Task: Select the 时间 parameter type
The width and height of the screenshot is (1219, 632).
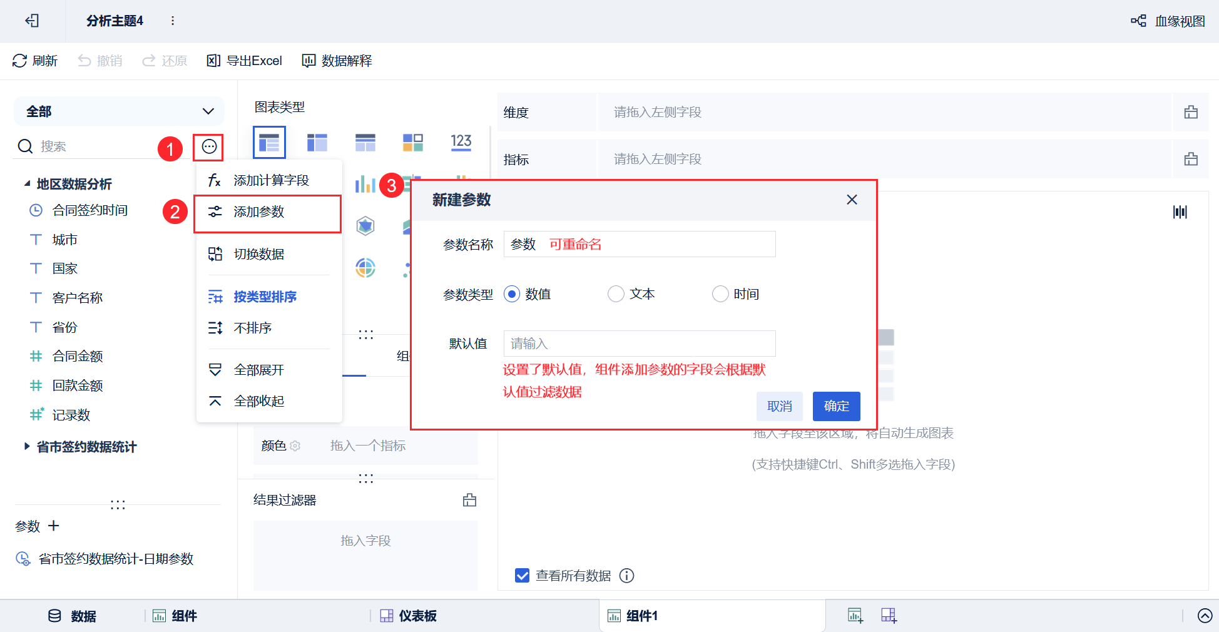Action: point(720,294)
